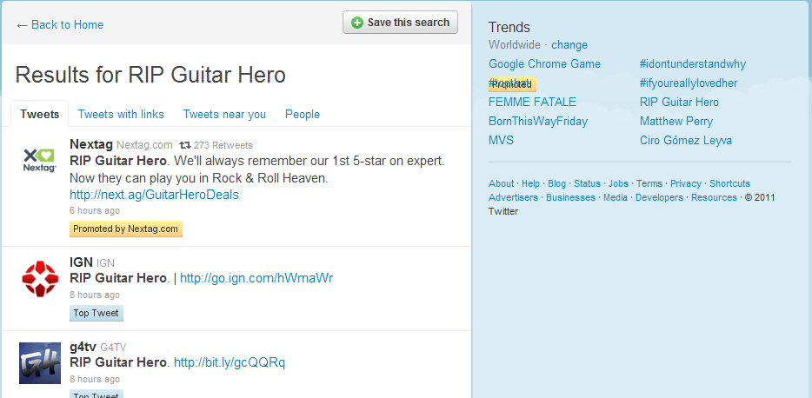Open the Resources footer link

(x=714, y=198)
